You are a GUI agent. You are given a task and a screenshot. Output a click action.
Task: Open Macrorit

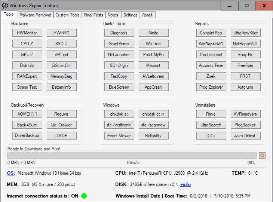point(154,65)
